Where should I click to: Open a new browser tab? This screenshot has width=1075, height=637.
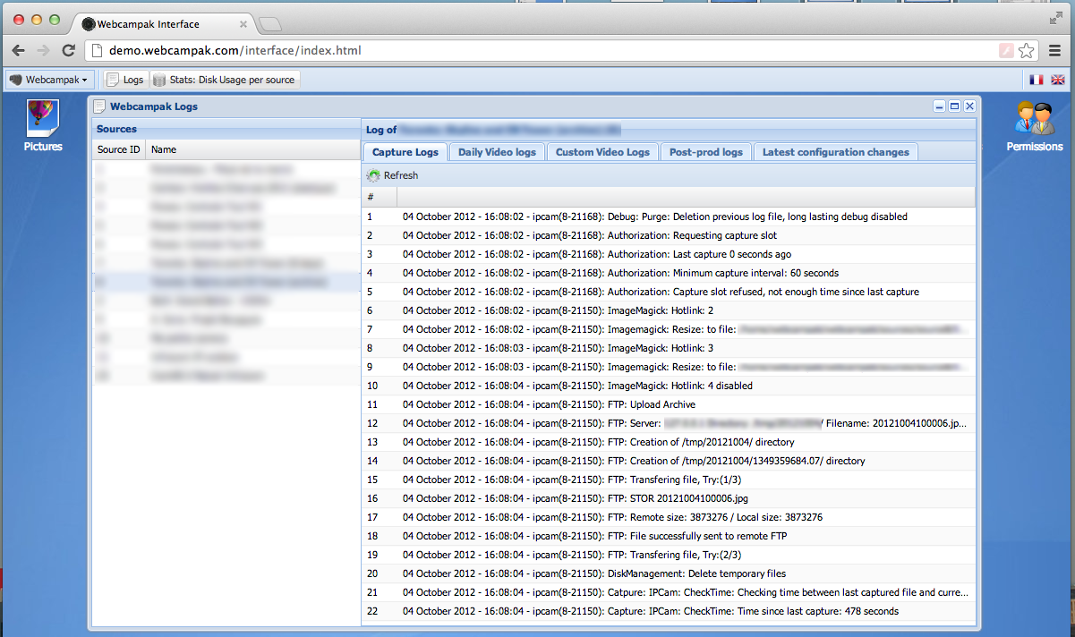(270, 24)
